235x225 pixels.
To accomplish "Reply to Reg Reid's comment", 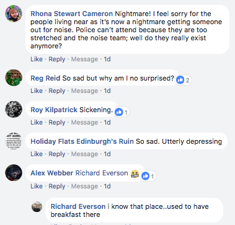I will [57, 90].
